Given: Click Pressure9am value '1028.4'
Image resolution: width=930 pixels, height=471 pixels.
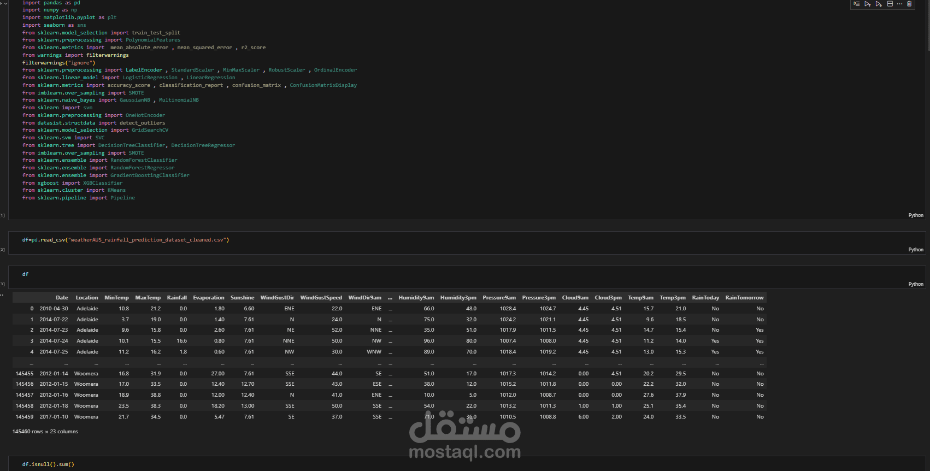Looking at the screenshot, I should point(508,309).
